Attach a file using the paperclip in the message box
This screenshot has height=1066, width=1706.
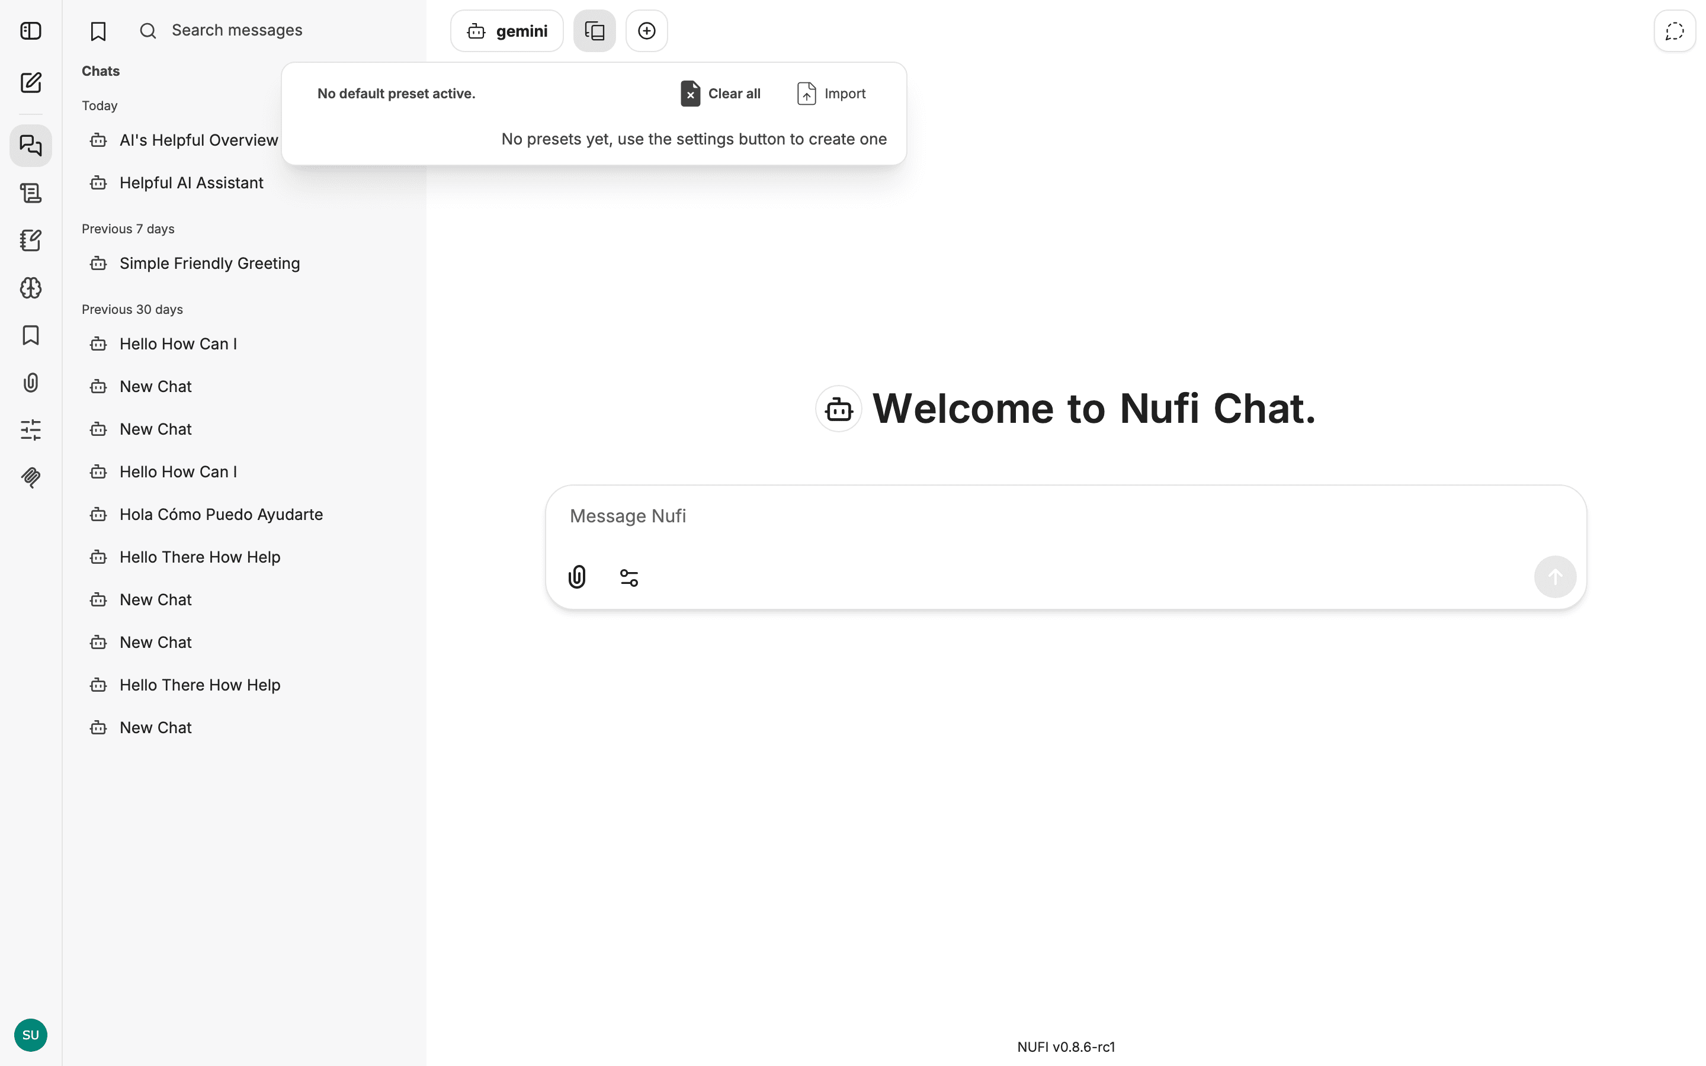[x=578, y=577]
